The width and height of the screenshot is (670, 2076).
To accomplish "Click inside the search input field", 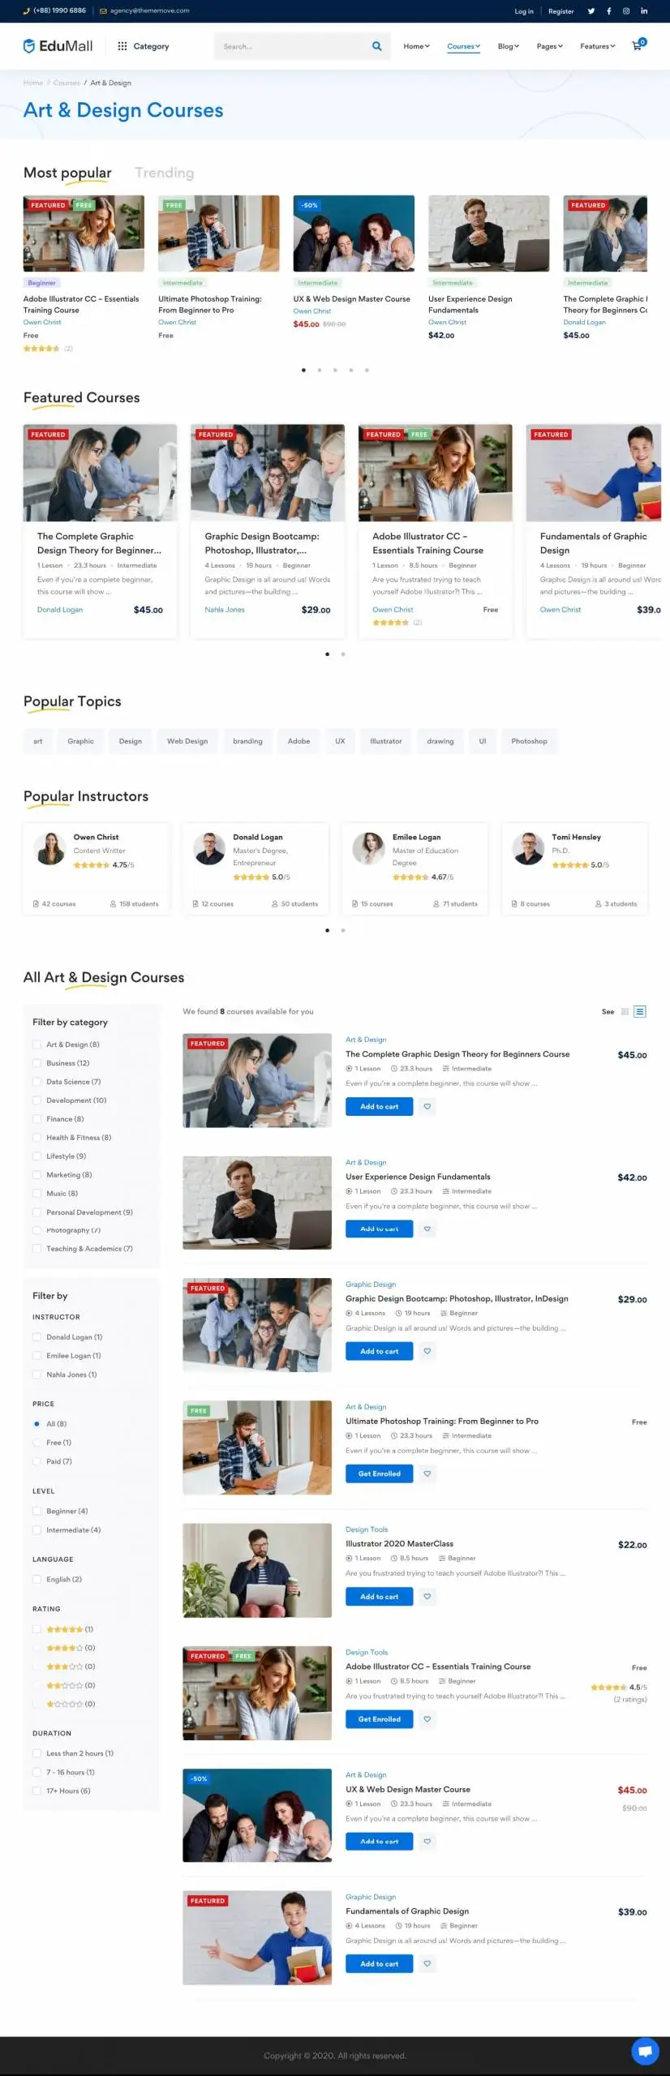I will pos(292,46).
